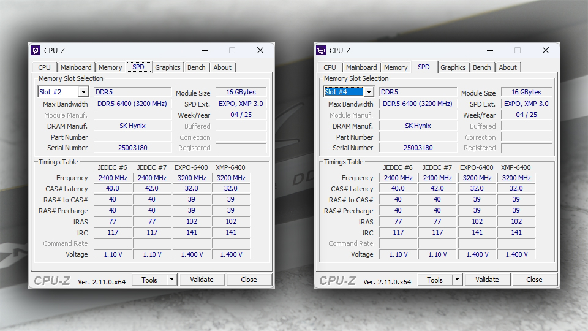588x331 pixels.
Task: Click XMP-6400 frequency 3200 MHz in right window
Action: click(516, 178)
